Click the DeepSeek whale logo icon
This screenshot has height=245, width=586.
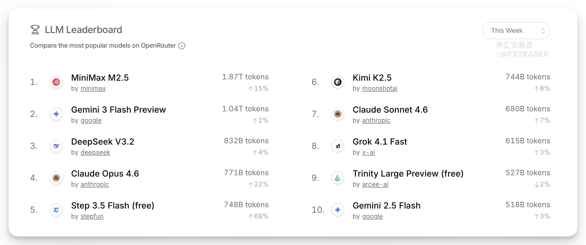pyautogui.click(x=56, y=146)
